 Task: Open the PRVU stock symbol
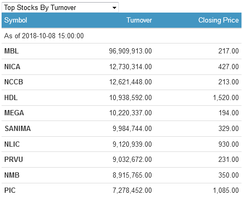(x=14, y=159)
